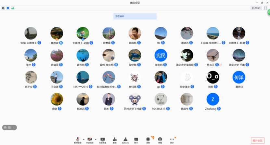Unmute the microphone with 解除静音
The width and height of the screenshot is (270, 145).
coord(78,140)
